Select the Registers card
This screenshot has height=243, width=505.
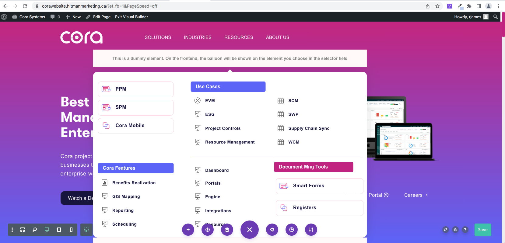[319, 208]
